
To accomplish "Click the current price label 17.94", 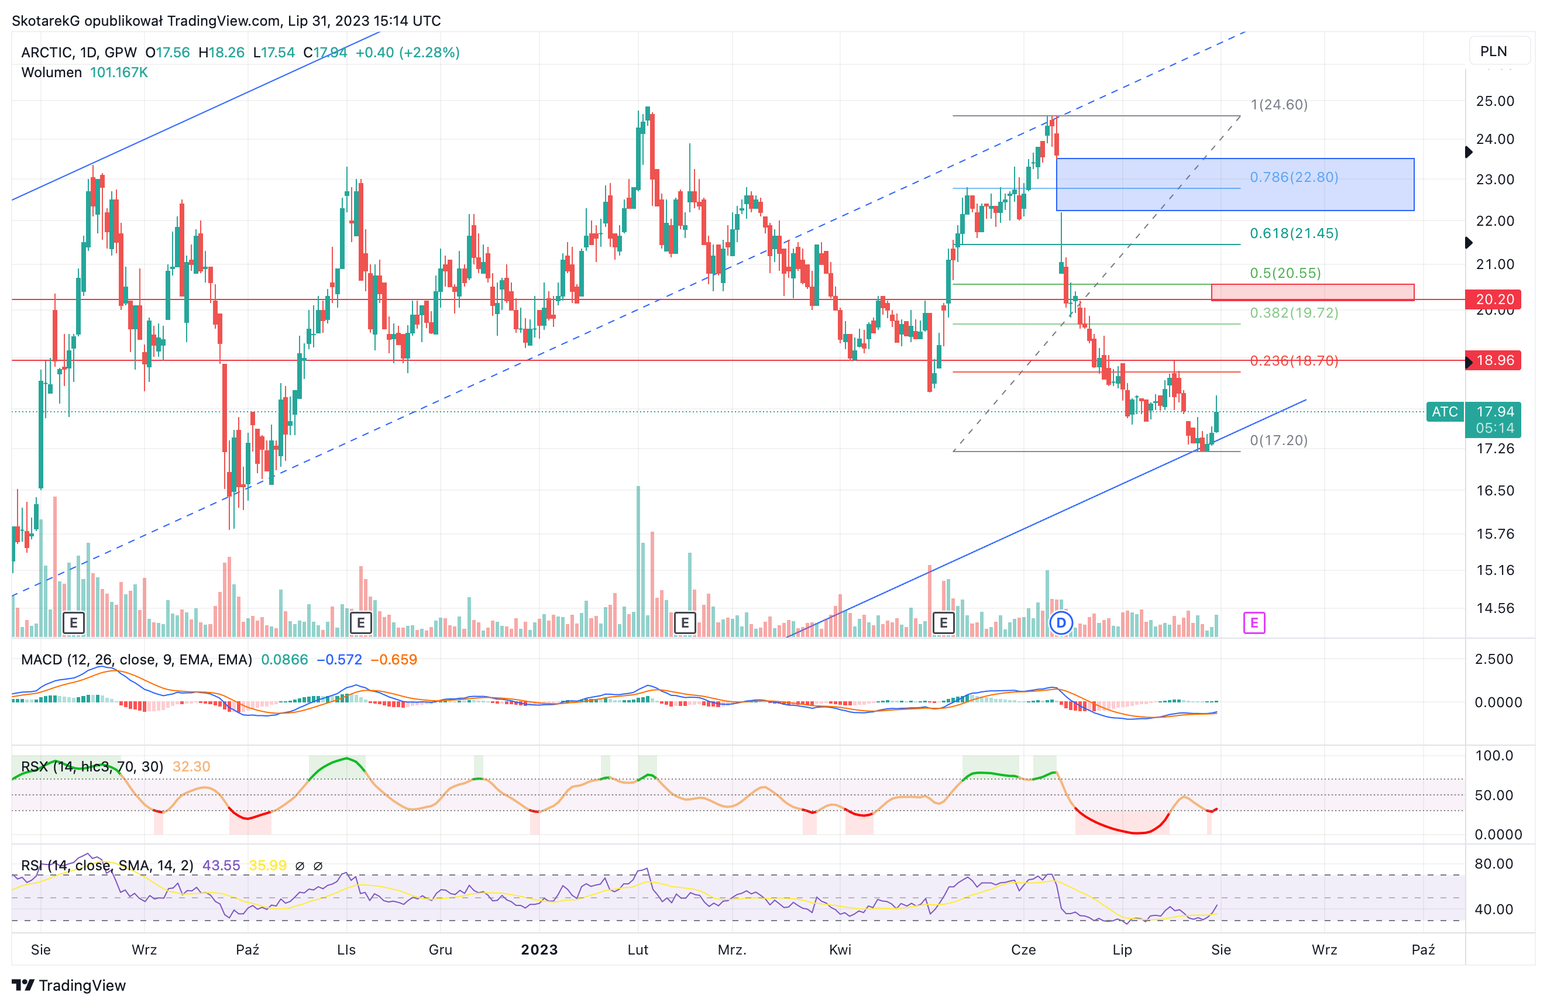I will (x=1494, y=411).
